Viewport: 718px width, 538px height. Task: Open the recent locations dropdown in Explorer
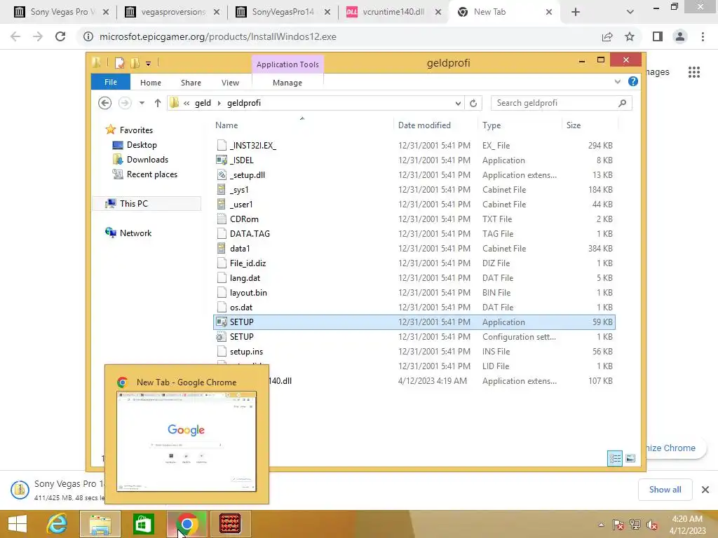pyautogui.click(x=142, y=103)
